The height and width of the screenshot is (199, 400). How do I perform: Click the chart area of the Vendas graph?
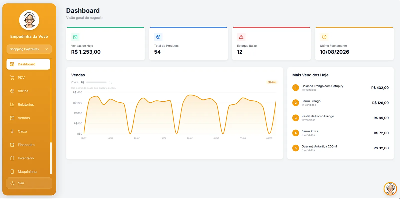180,114
